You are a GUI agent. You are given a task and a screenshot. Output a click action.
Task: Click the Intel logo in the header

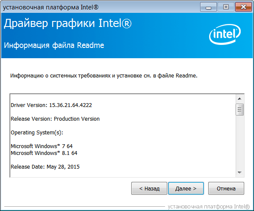[225, 34]
